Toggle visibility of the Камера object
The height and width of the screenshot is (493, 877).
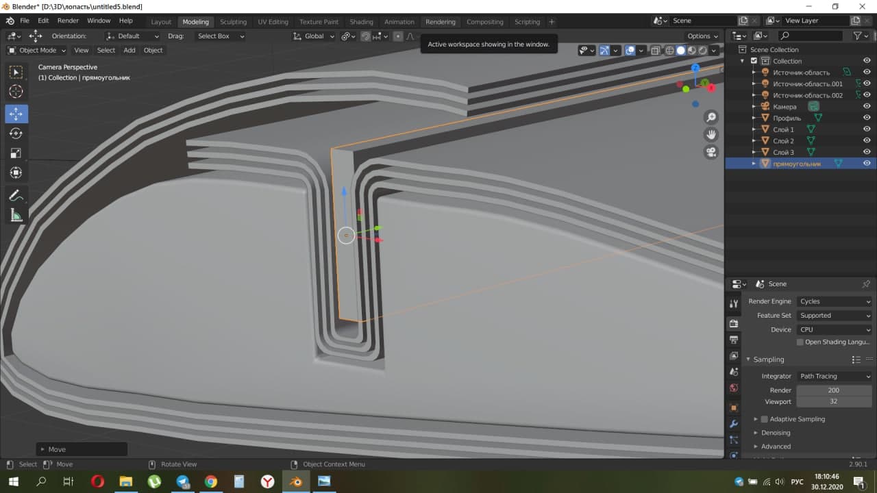(x=867, y=106)
